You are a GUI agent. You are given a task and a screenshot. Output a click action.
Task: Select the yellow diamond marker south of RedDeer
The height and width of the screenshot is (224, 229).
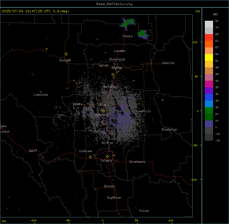tap(113, 75)
